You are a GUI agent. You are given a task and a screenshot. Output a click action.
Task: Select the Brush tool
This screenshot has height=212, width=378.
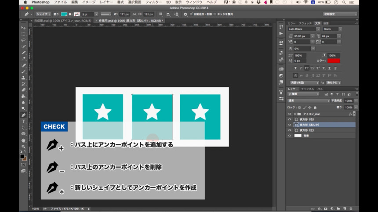pos(23,72)
